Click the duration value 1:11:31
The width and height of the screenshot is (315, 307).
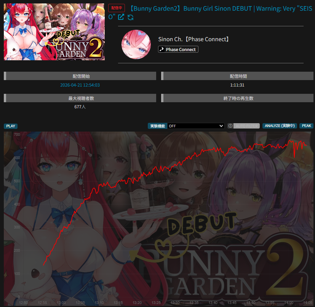(237, 85)
